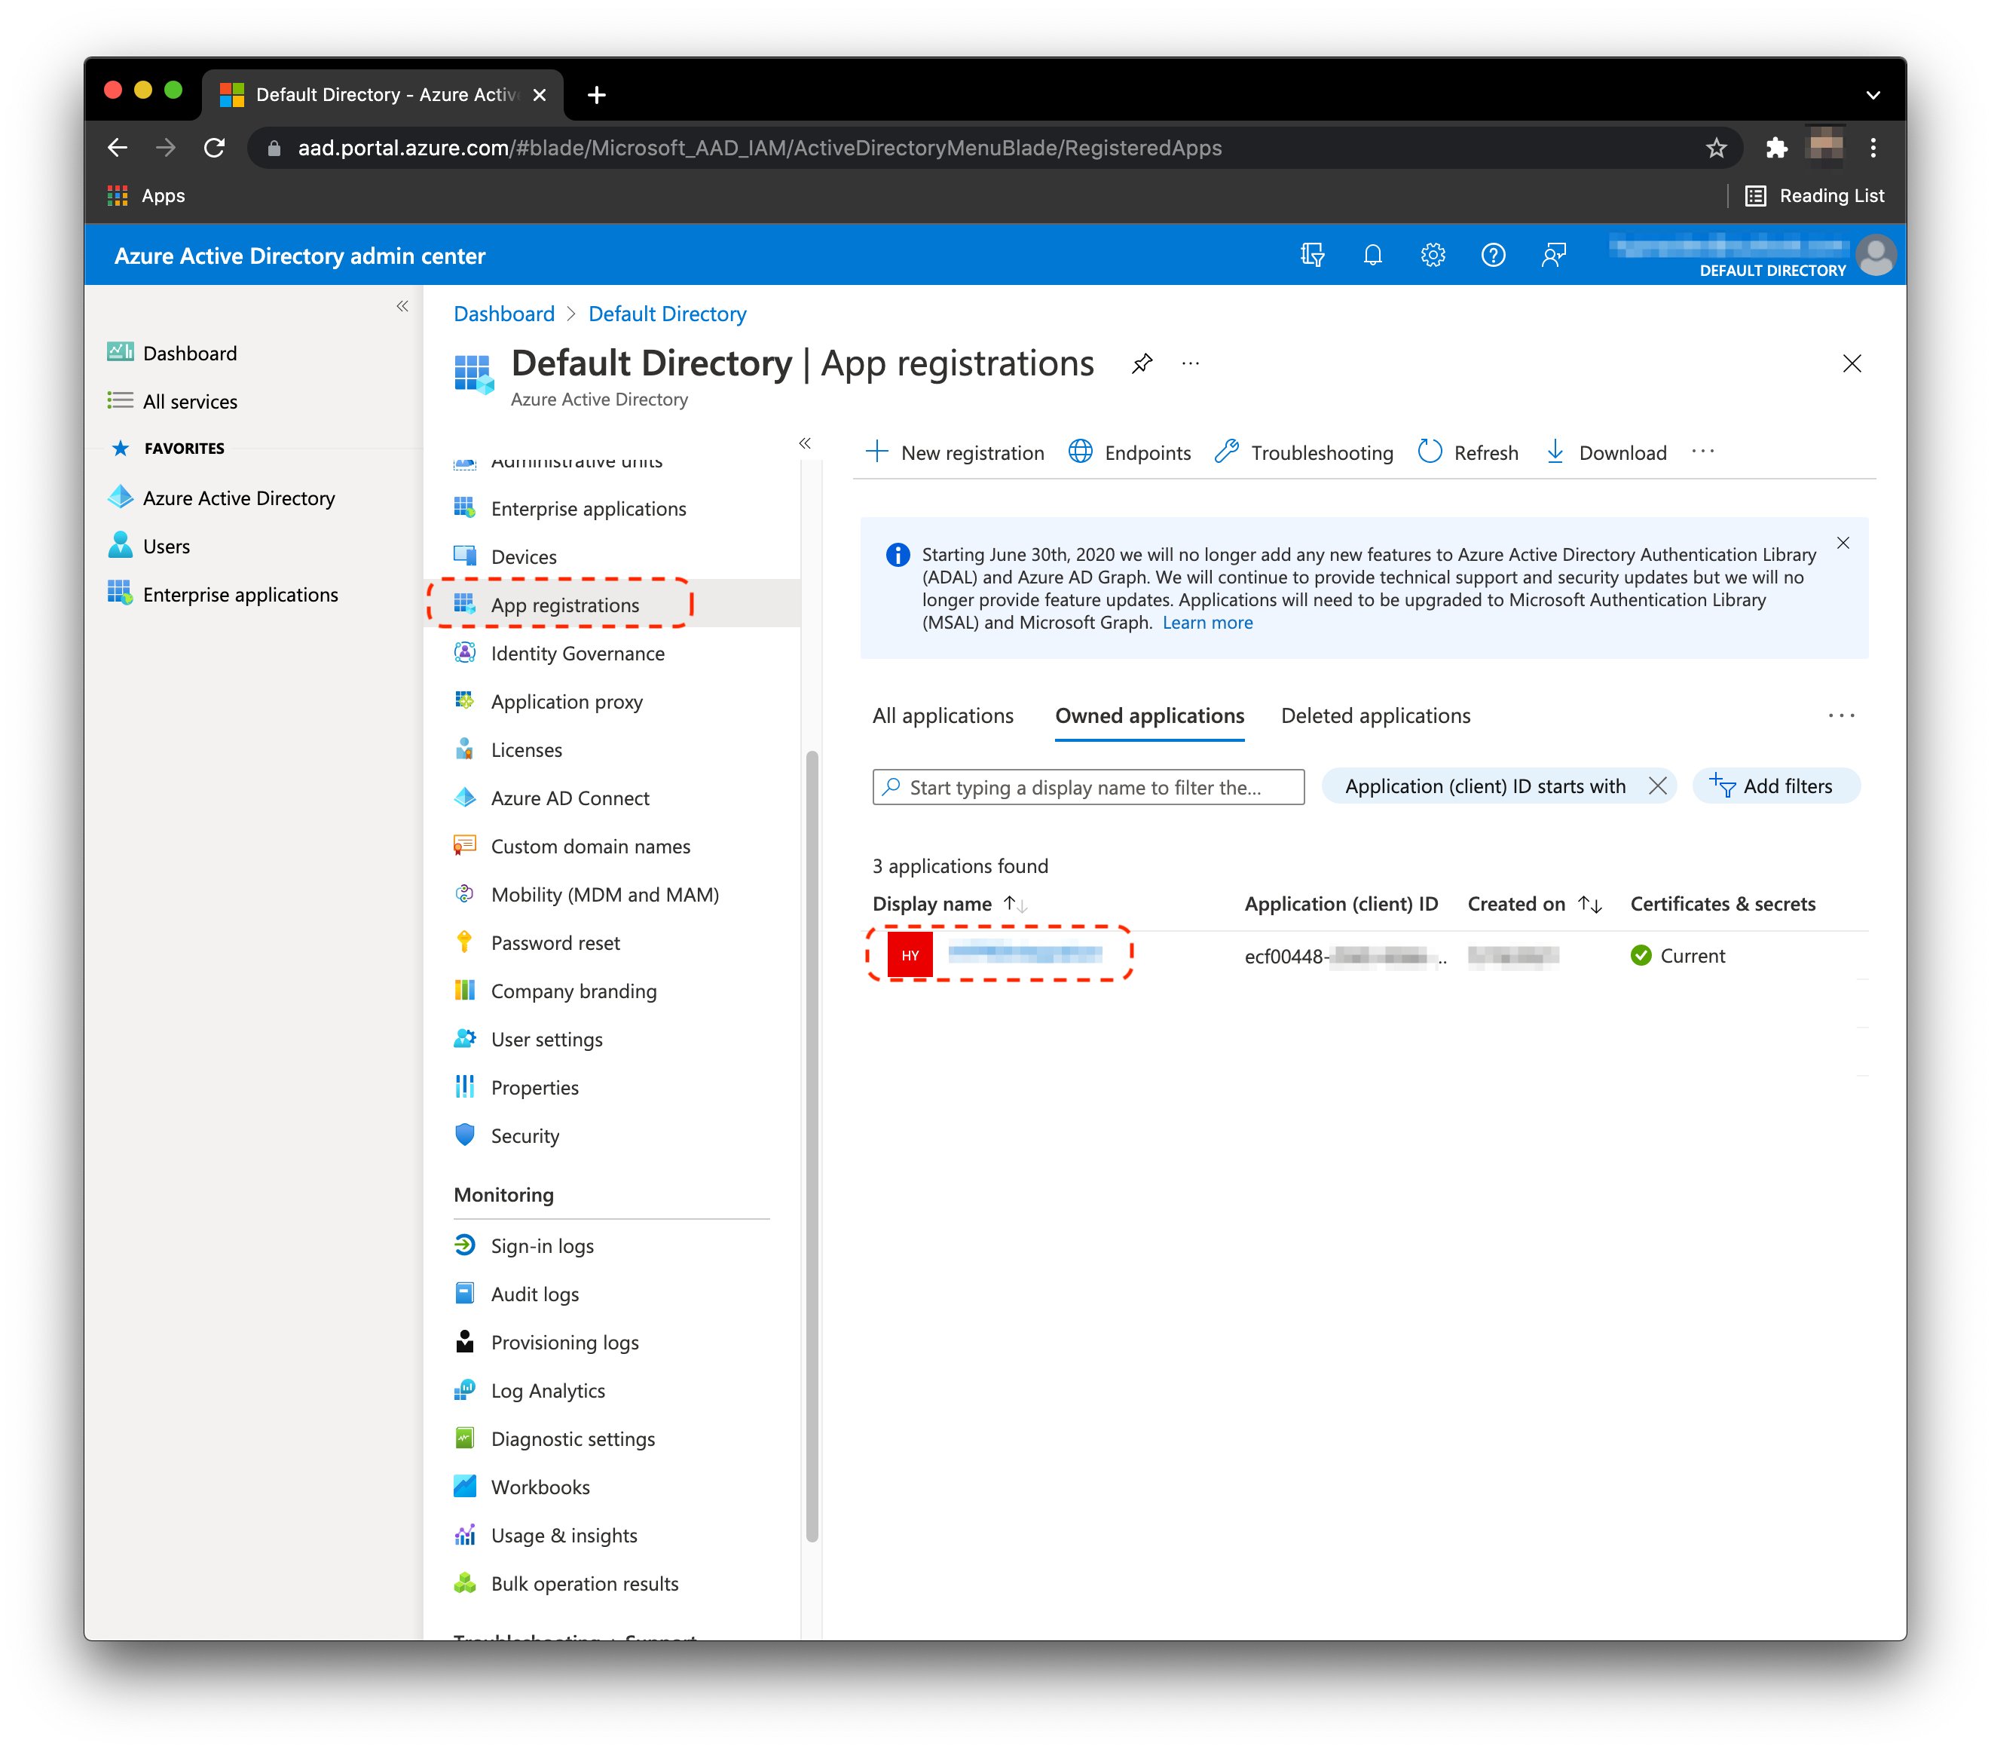1991x1752 pixels.
Task: Open toolbar more options ellipsis
Action: pyautogui.click(x=1702, y=451)
